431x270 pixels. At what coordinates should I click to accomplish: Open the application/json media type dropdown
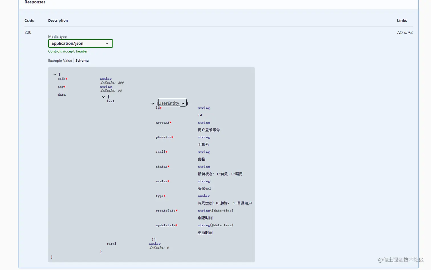click(x=80, y=43)
